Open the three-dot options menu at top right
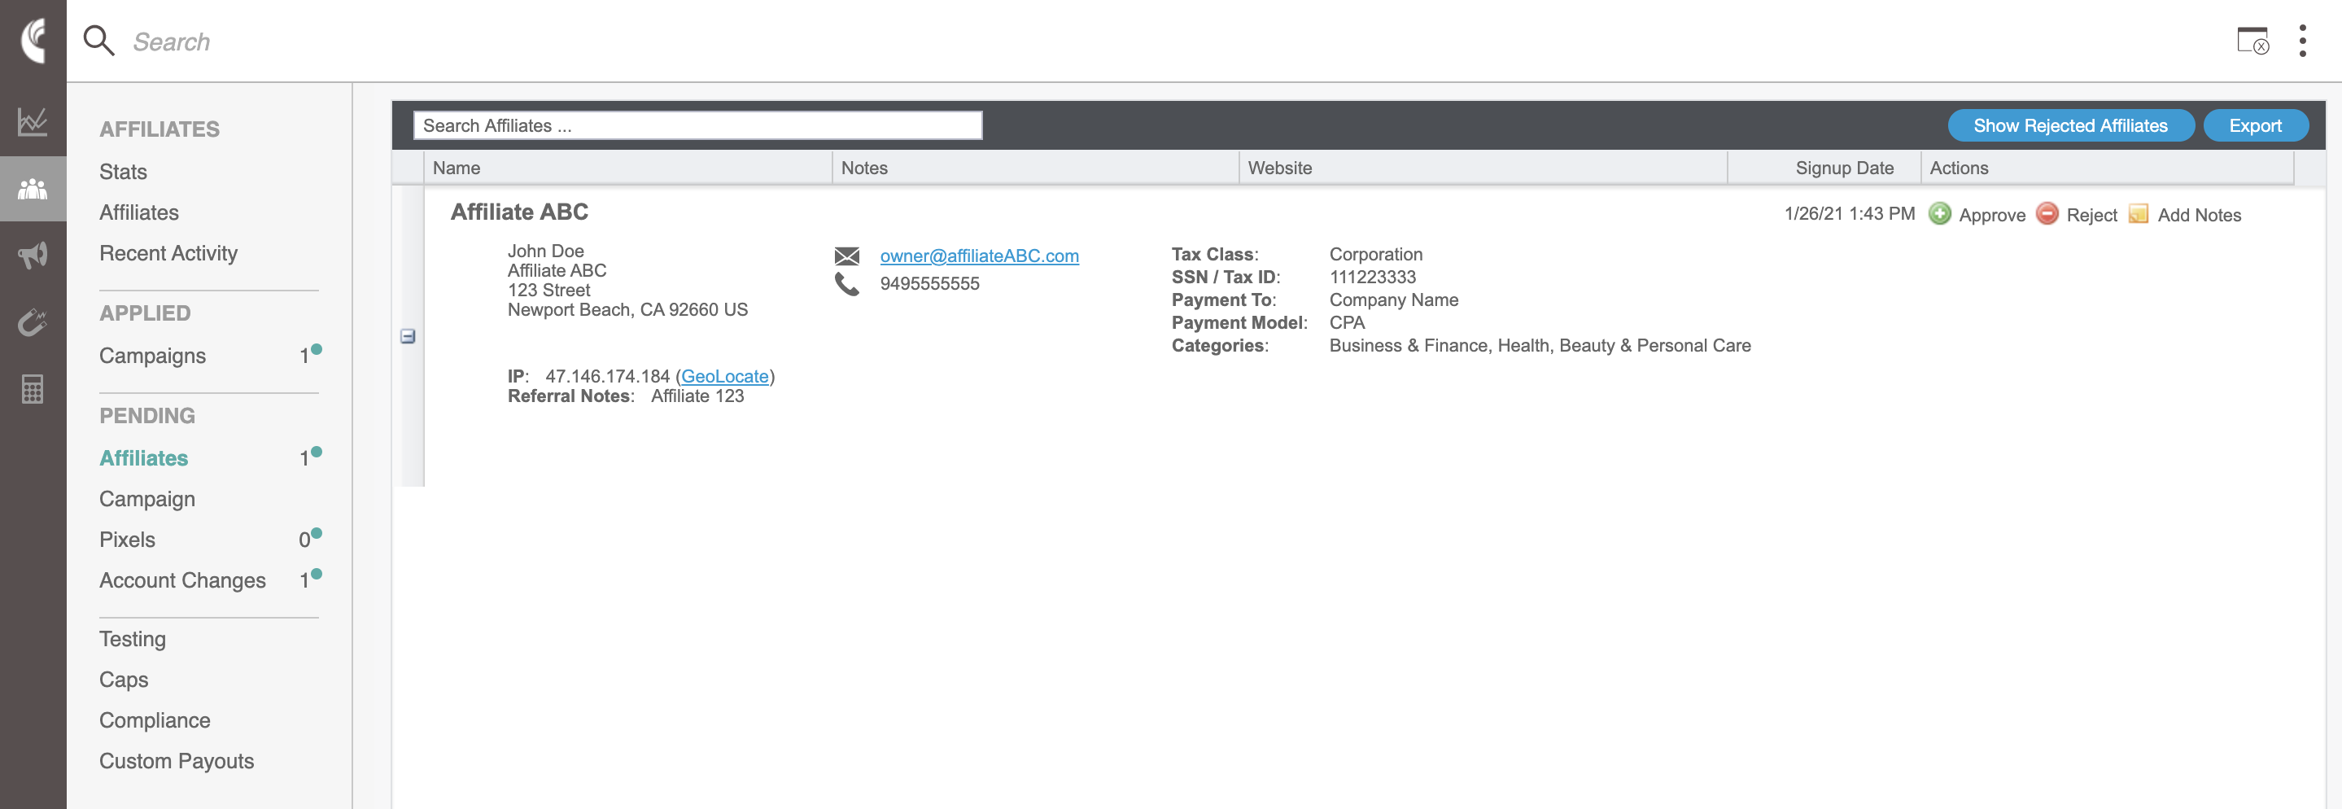 click(x=2302, y=41)
